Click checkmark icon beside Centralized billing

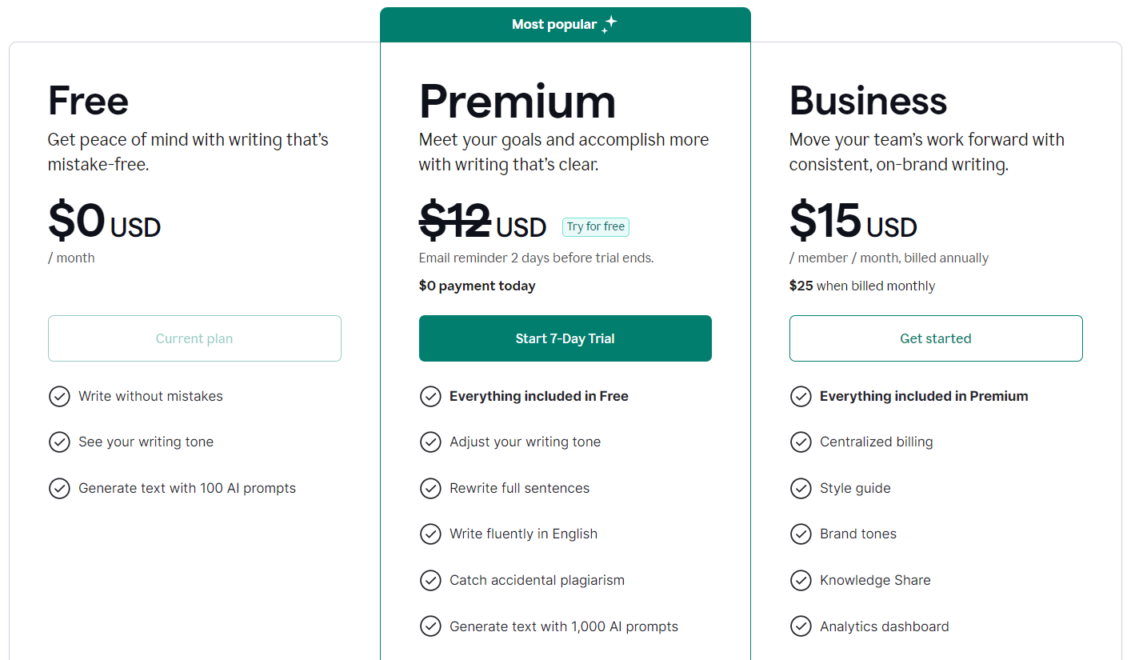tap(801, 442)
